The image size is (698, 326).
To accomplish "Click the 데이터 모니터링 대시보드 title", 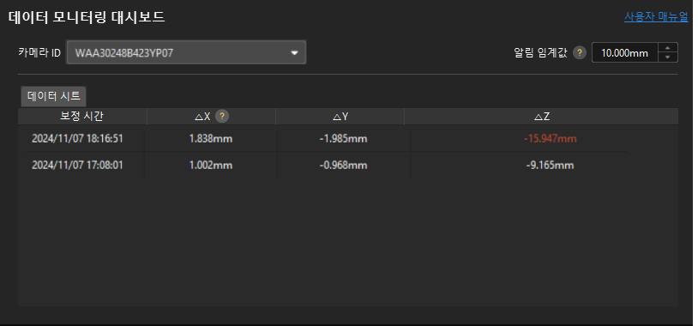I will point(87,17).
